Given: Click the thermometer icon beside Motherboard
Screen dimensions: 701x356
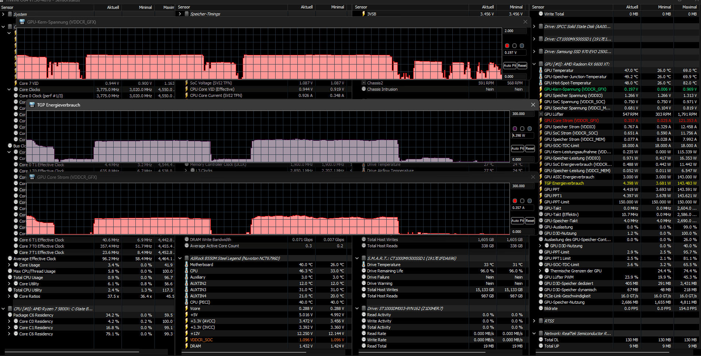Looking at the screenshot, I should coord(187,265).
